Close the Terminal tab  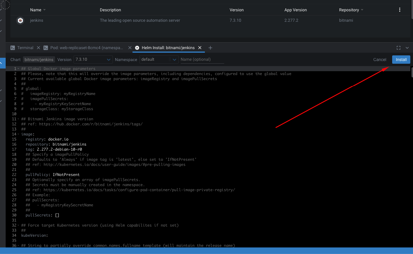38,48
